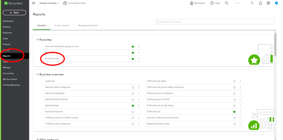Open more options for Profit and Loss Detail
Viewport: 283px width, 140px height.
(240, 81)
